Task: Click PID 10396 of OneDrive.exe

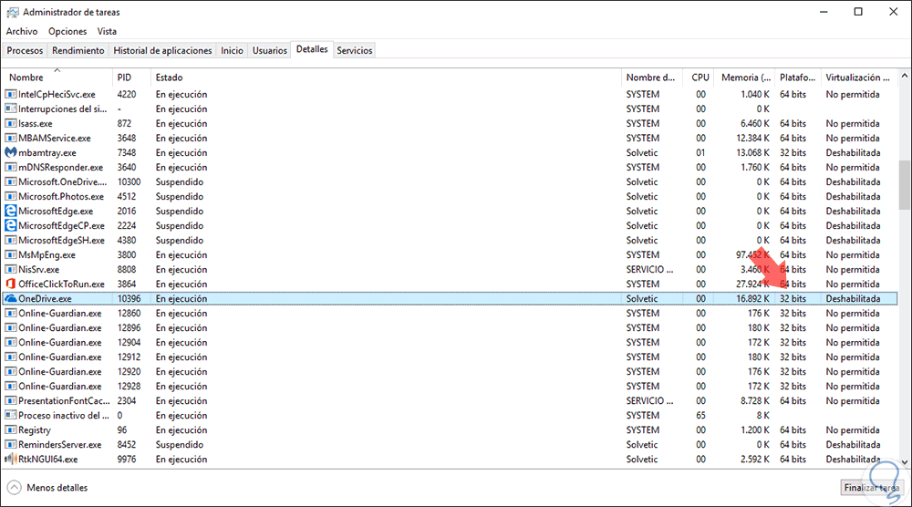Action: click(129, 298)
